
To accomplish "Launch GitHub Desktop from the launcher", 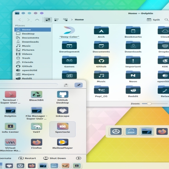I will click(63, 97).
